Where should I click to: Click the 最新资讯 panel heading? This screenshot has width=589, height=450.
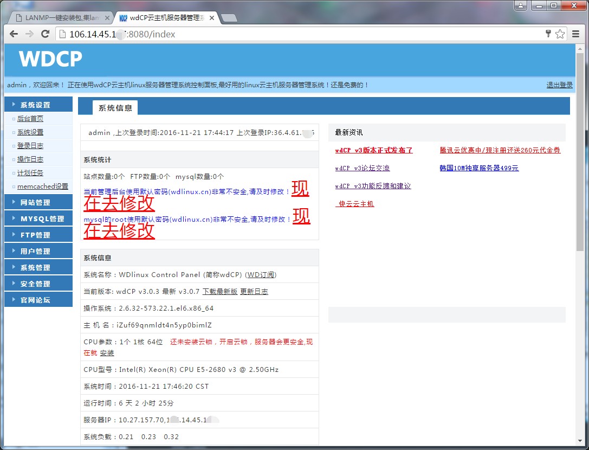pos(349,132)
